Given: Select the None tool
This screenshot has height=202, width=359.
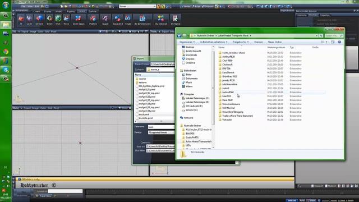Looking at the screenshot, I should click(66, 20).
